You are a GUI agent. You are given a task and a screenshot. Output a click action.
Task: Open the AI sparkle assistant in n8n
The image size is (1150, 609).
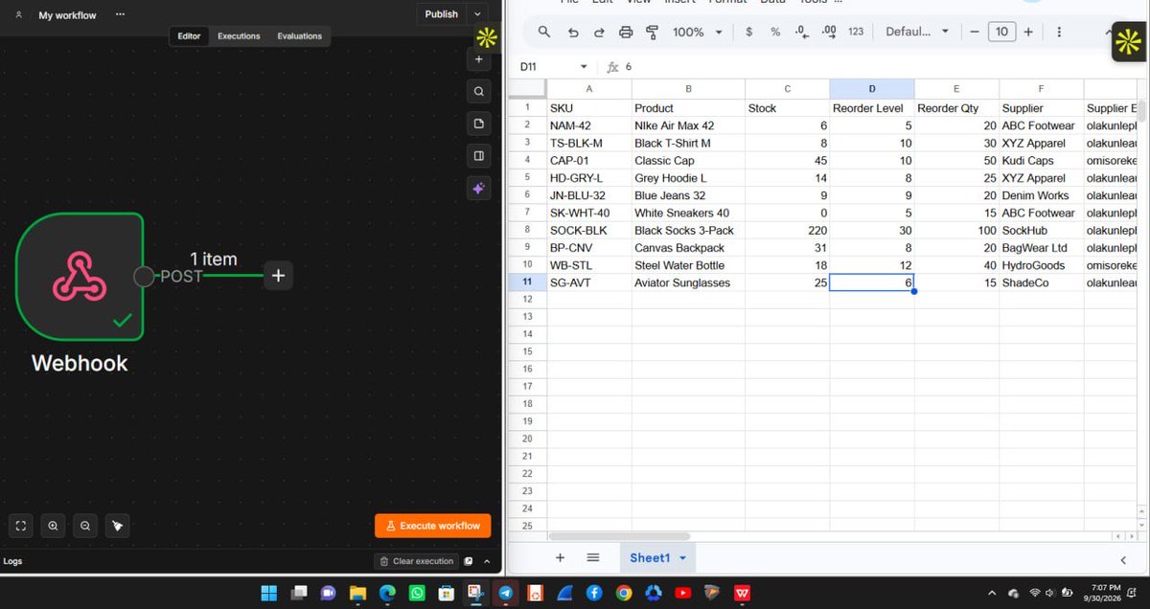pyautogui.click(x=479, y=189)
